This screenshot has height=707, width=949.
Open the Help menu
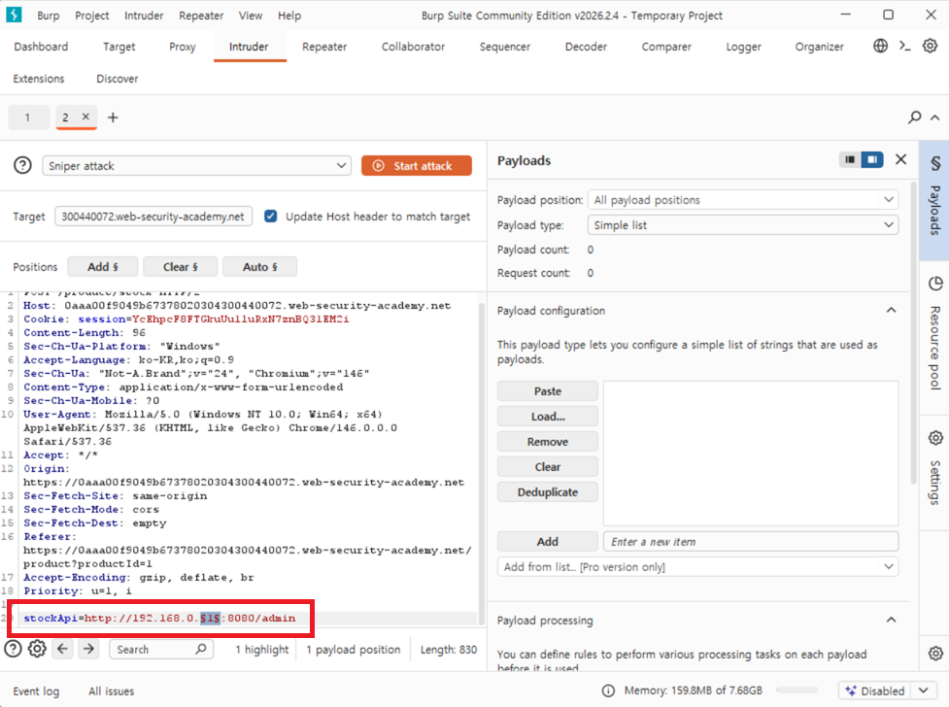289,16
